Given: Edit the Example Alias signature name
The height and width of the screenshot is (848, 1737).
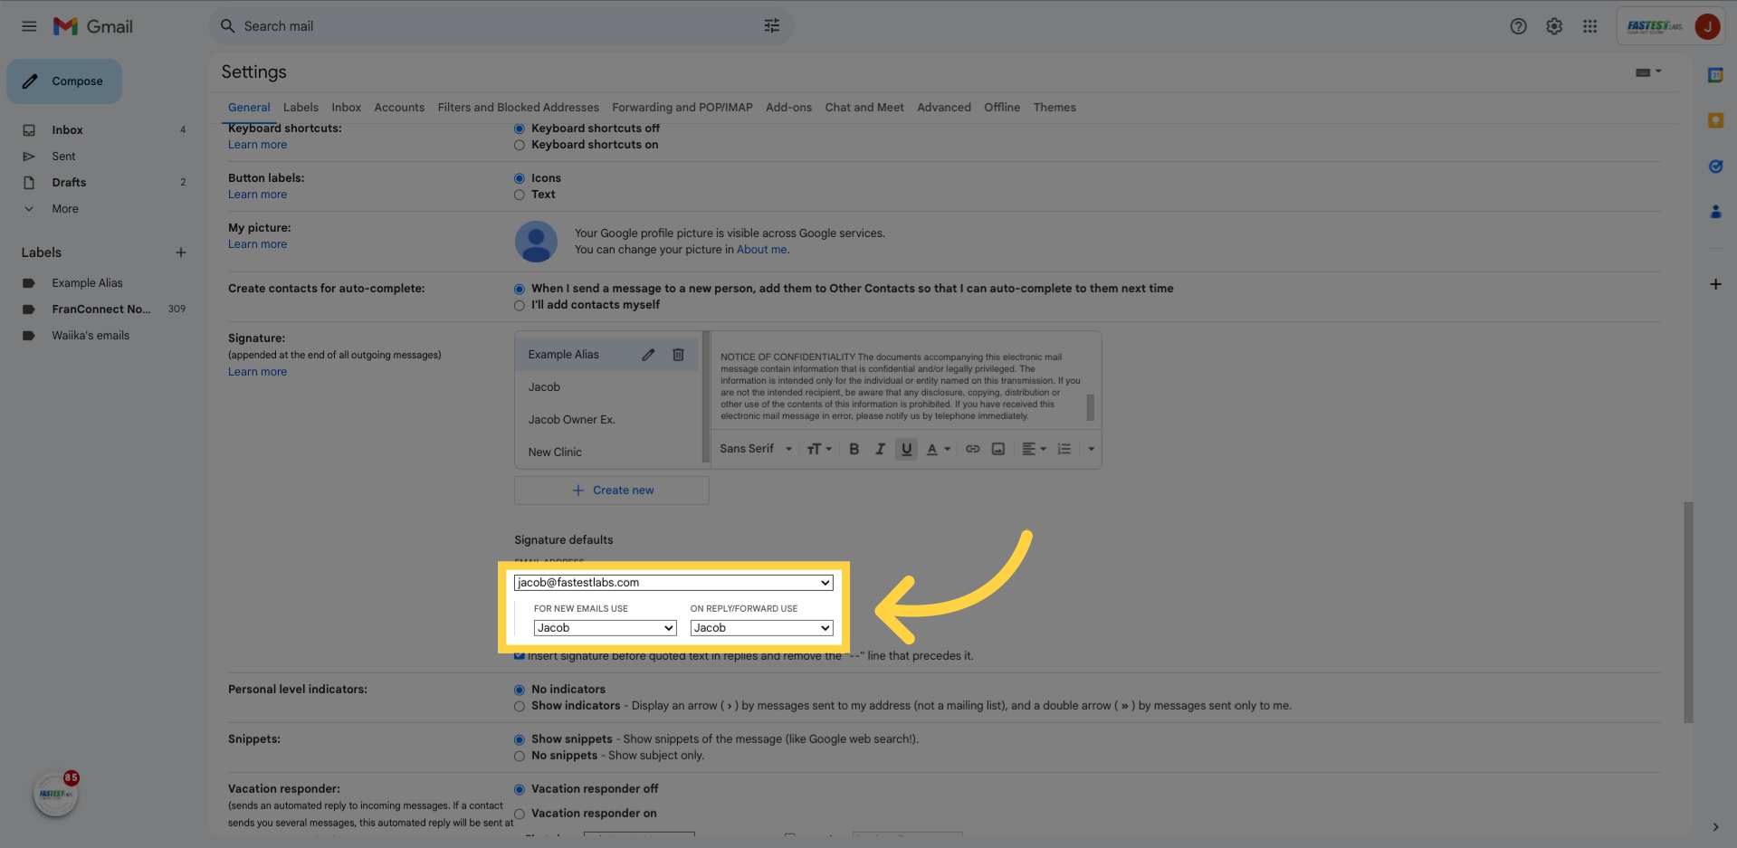Looking at the screenshot, I should 648,355.
